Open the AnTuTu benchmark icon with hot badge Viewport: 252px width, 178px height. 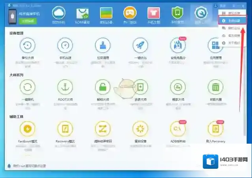(178, 45)
